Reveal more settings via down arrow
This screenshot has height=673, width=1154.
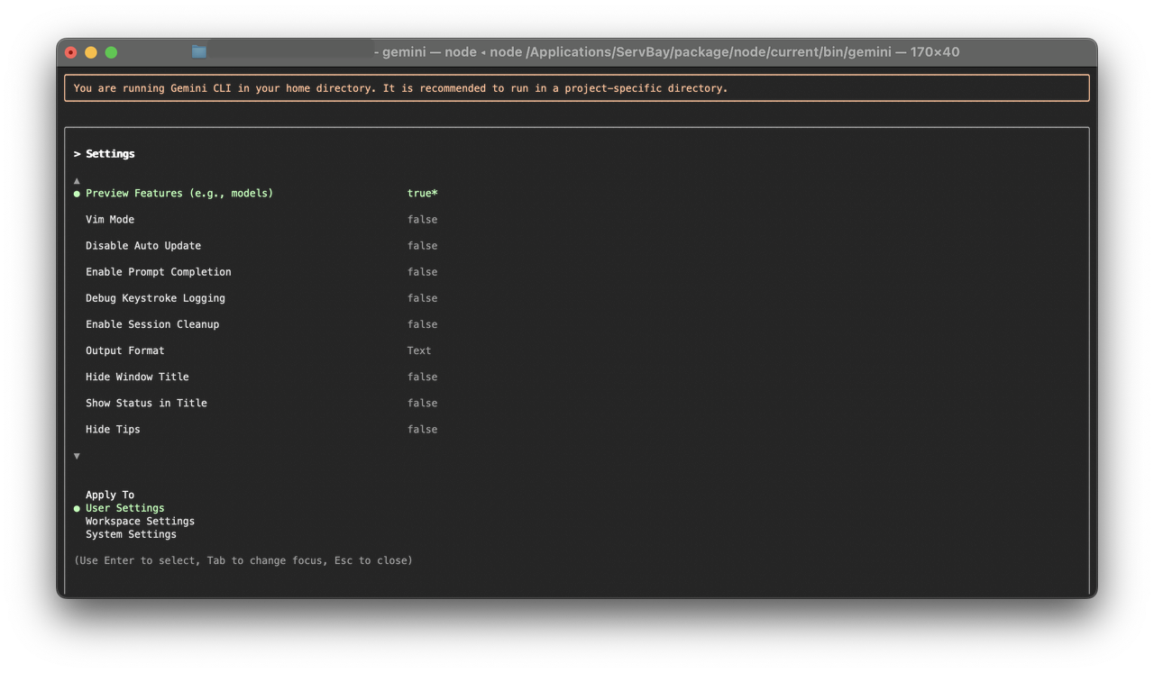pos(77,456)
